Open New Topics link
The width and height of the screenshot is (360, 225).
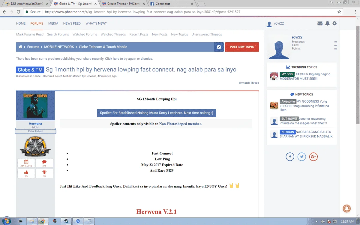coord(179,34)
